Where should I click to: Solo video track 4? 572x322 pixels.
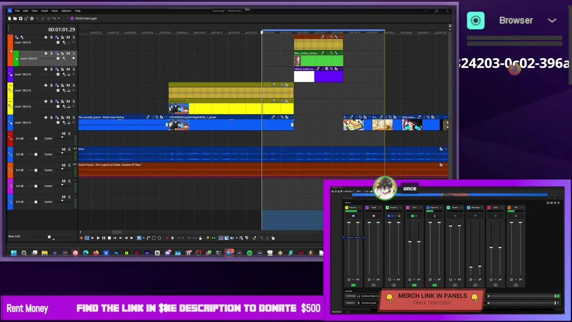point(74,85)
